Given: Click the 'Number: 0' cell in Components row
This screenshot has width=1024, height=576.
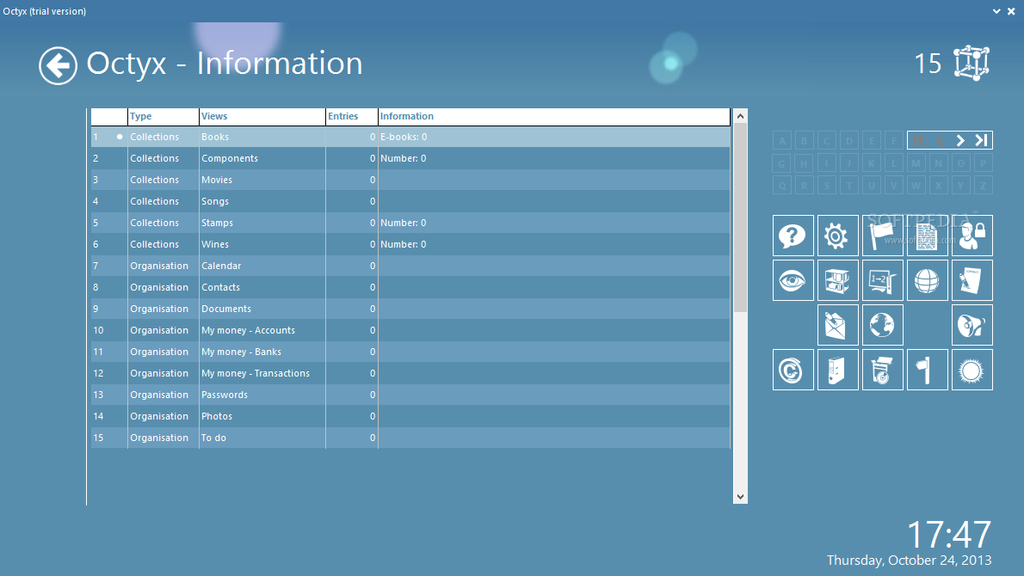Looking at the screenshot, I should 554,158.
